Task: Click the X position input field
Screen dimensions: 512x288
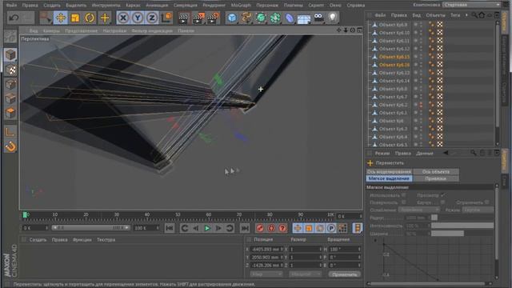Action: click(x=266, y=249)
